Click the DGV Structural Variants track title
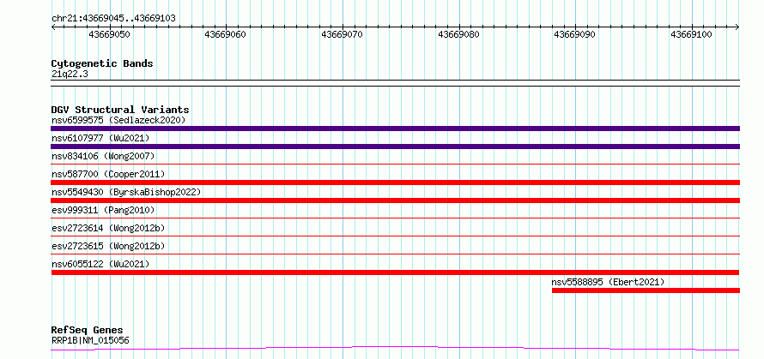 [x=120, y=110]
